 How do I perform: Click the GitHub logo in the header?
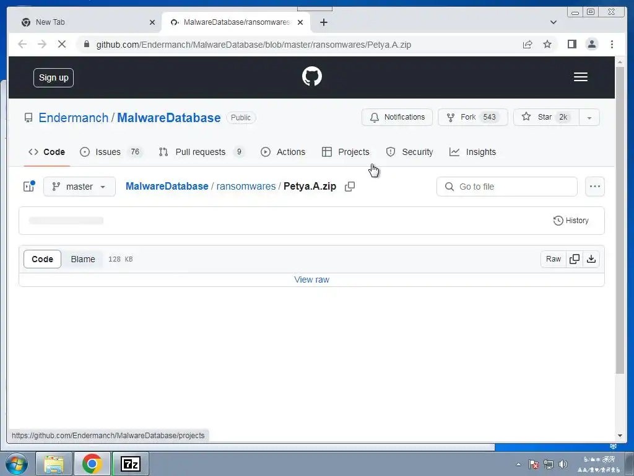[x=312, y=76]
